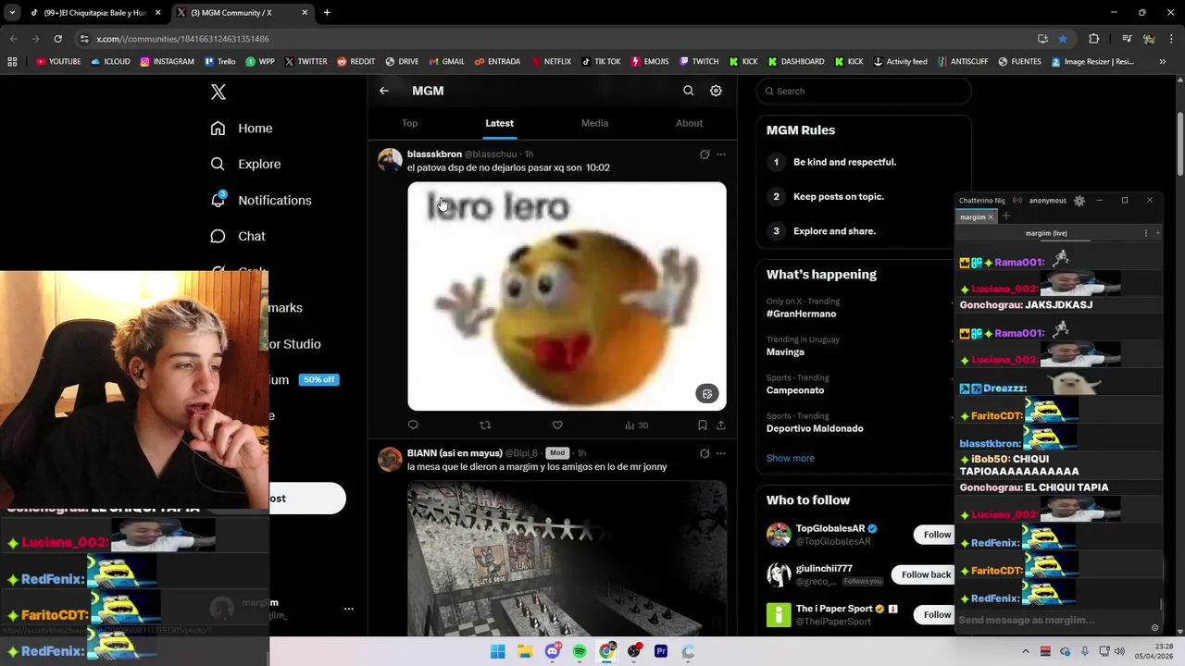The width and height of the screenshot is (1185, 666).
Task: Open Chrome extensions puzzle icon
Action: [1093, 39]
